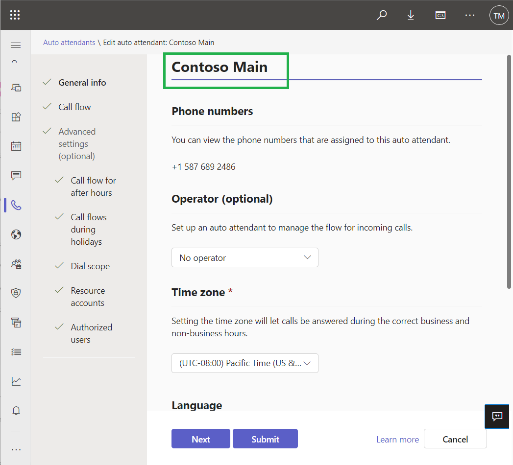Click the download icon in top bar

[411, 15]
